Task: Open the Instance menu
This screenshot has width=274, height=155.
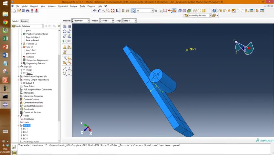Action: pyautogui.click(x=52, y=6)
